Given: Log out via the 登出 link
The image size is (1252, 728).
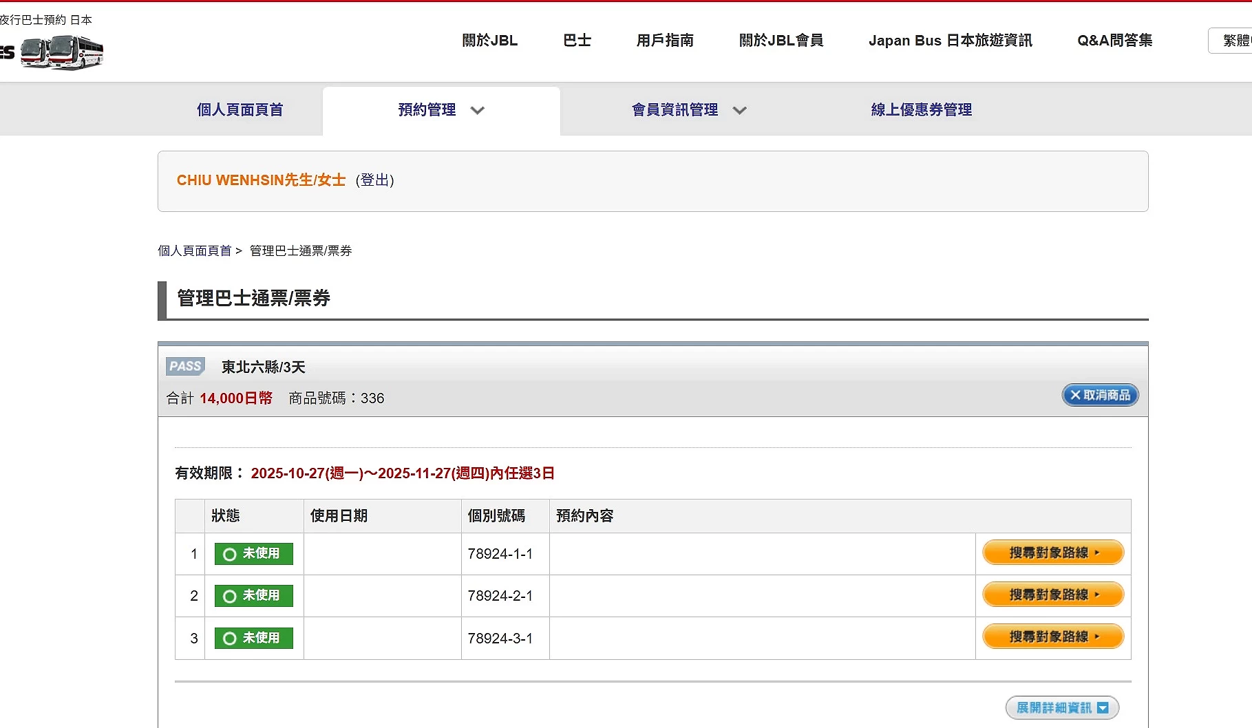Looking at the screenshot, I should pyautogui.click(x=374, y=180).
